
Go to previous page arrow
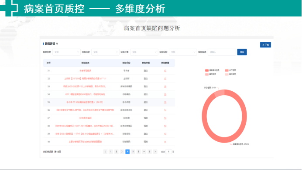(x=105, y=152)
